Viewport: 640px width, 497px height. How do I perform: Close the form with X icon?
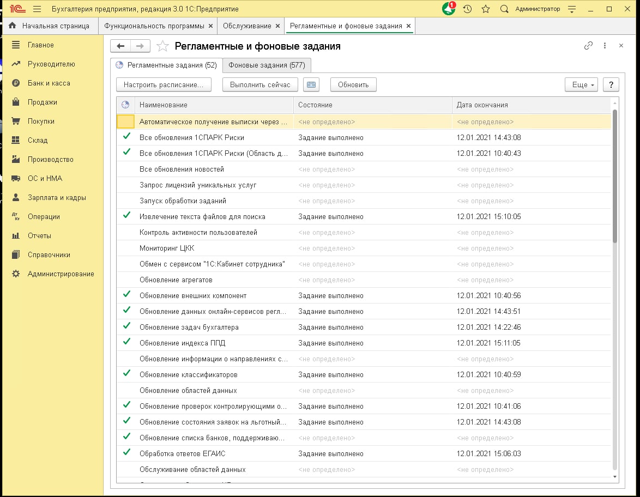click(621, 46)
